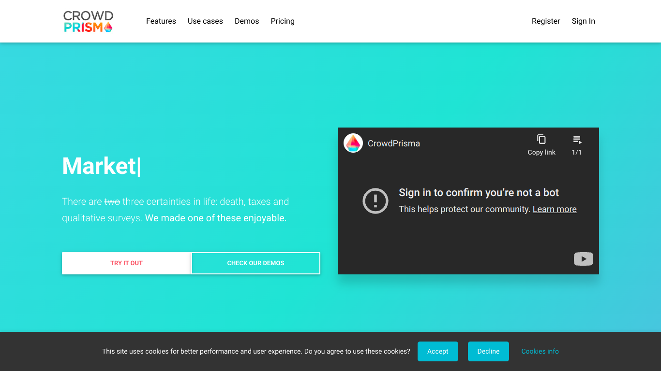Copy the video link icon

[x=541, y=139]
